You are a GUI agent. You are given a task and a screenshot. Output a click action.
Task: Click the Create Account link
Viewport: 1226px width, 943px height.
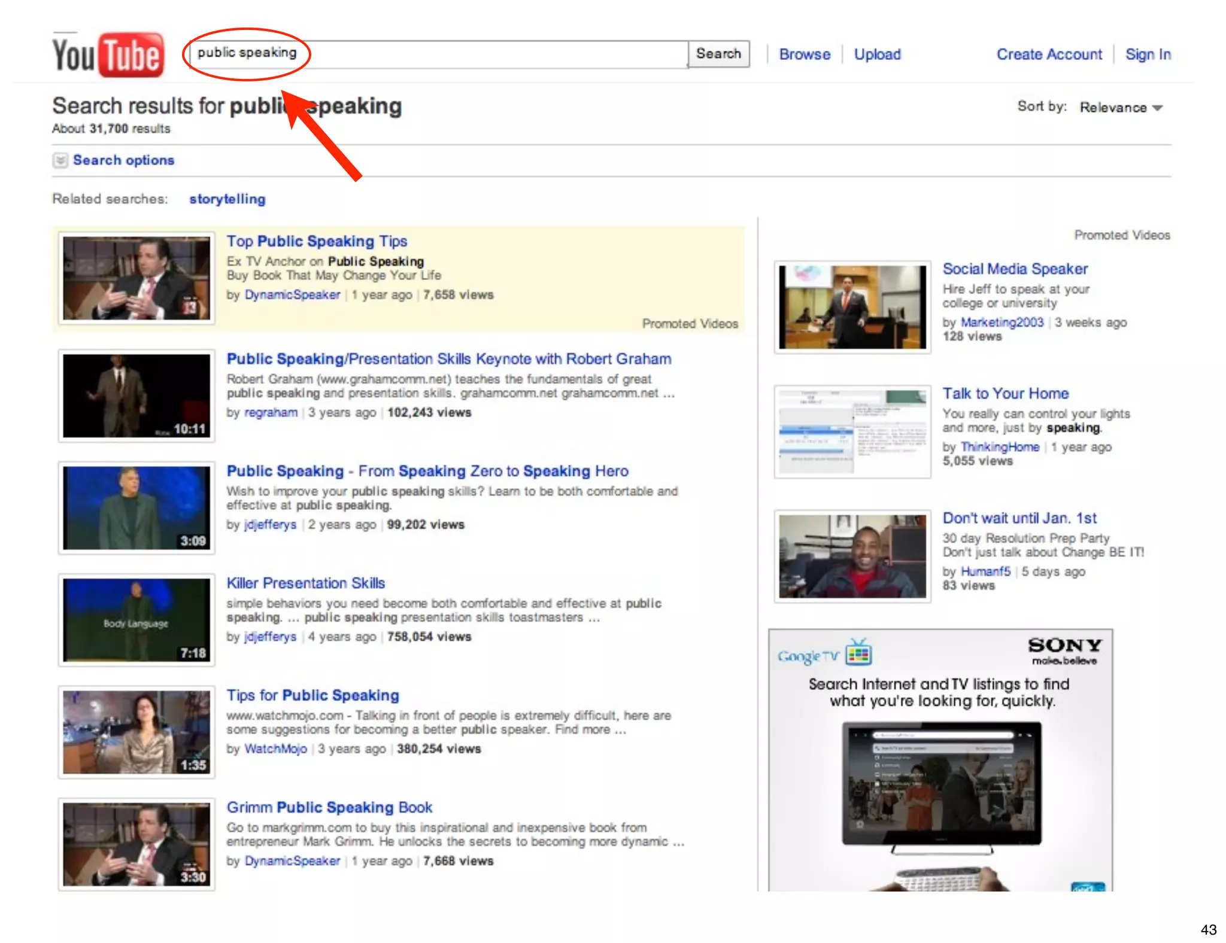coord(1049,54)
